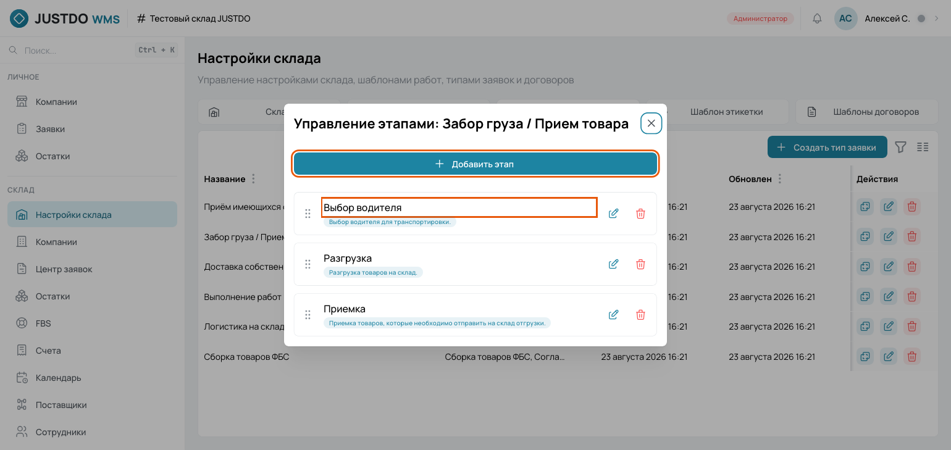Sort by Обновлен column header
This screenshot has height=450, width=951.
tap(750, 179)
